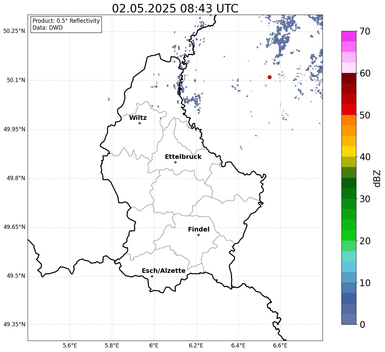Click the yellow colorbar swatch above 40 dBZ
The image size is (385, 352).
point(349,151)
